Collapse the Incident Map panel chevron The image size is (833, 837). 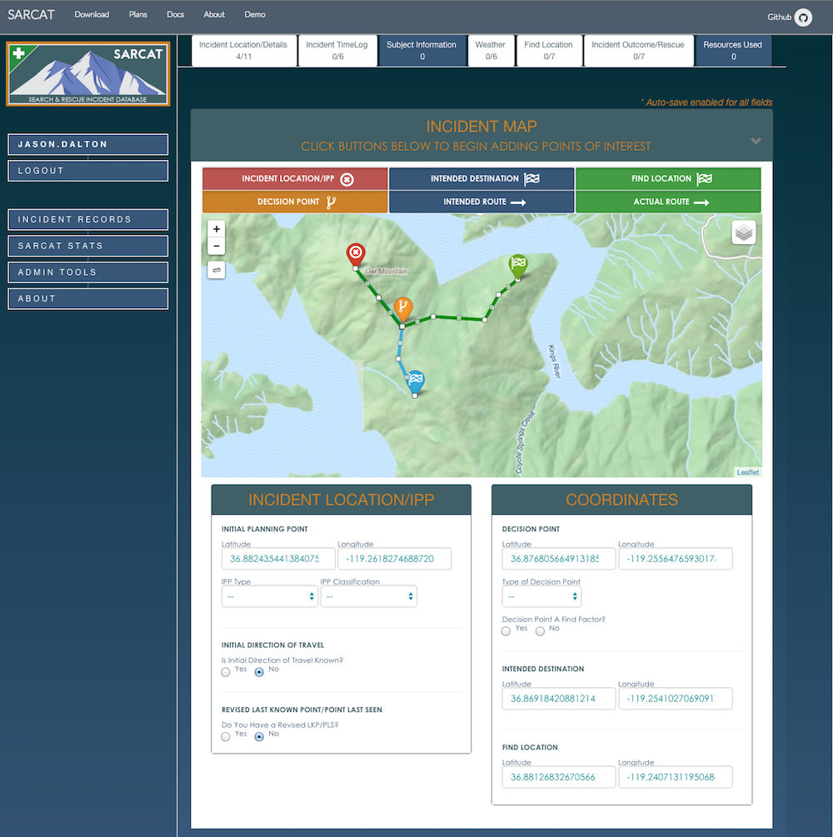coord(756,141)
